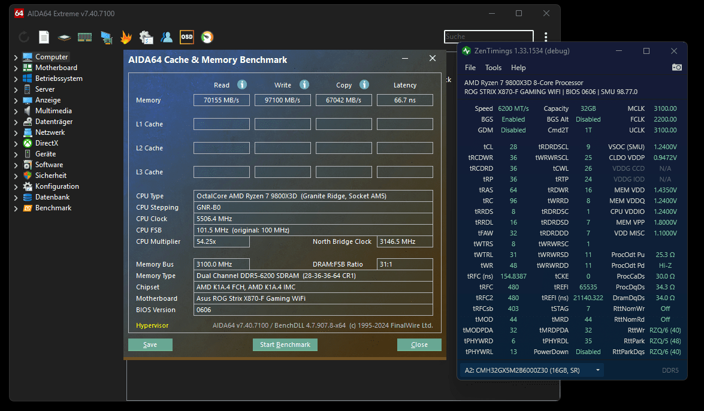Image resolution: width=704 pixels, height=411 pixels.
Task: Expand the Software tree node chevron
Action: [16, 165]
